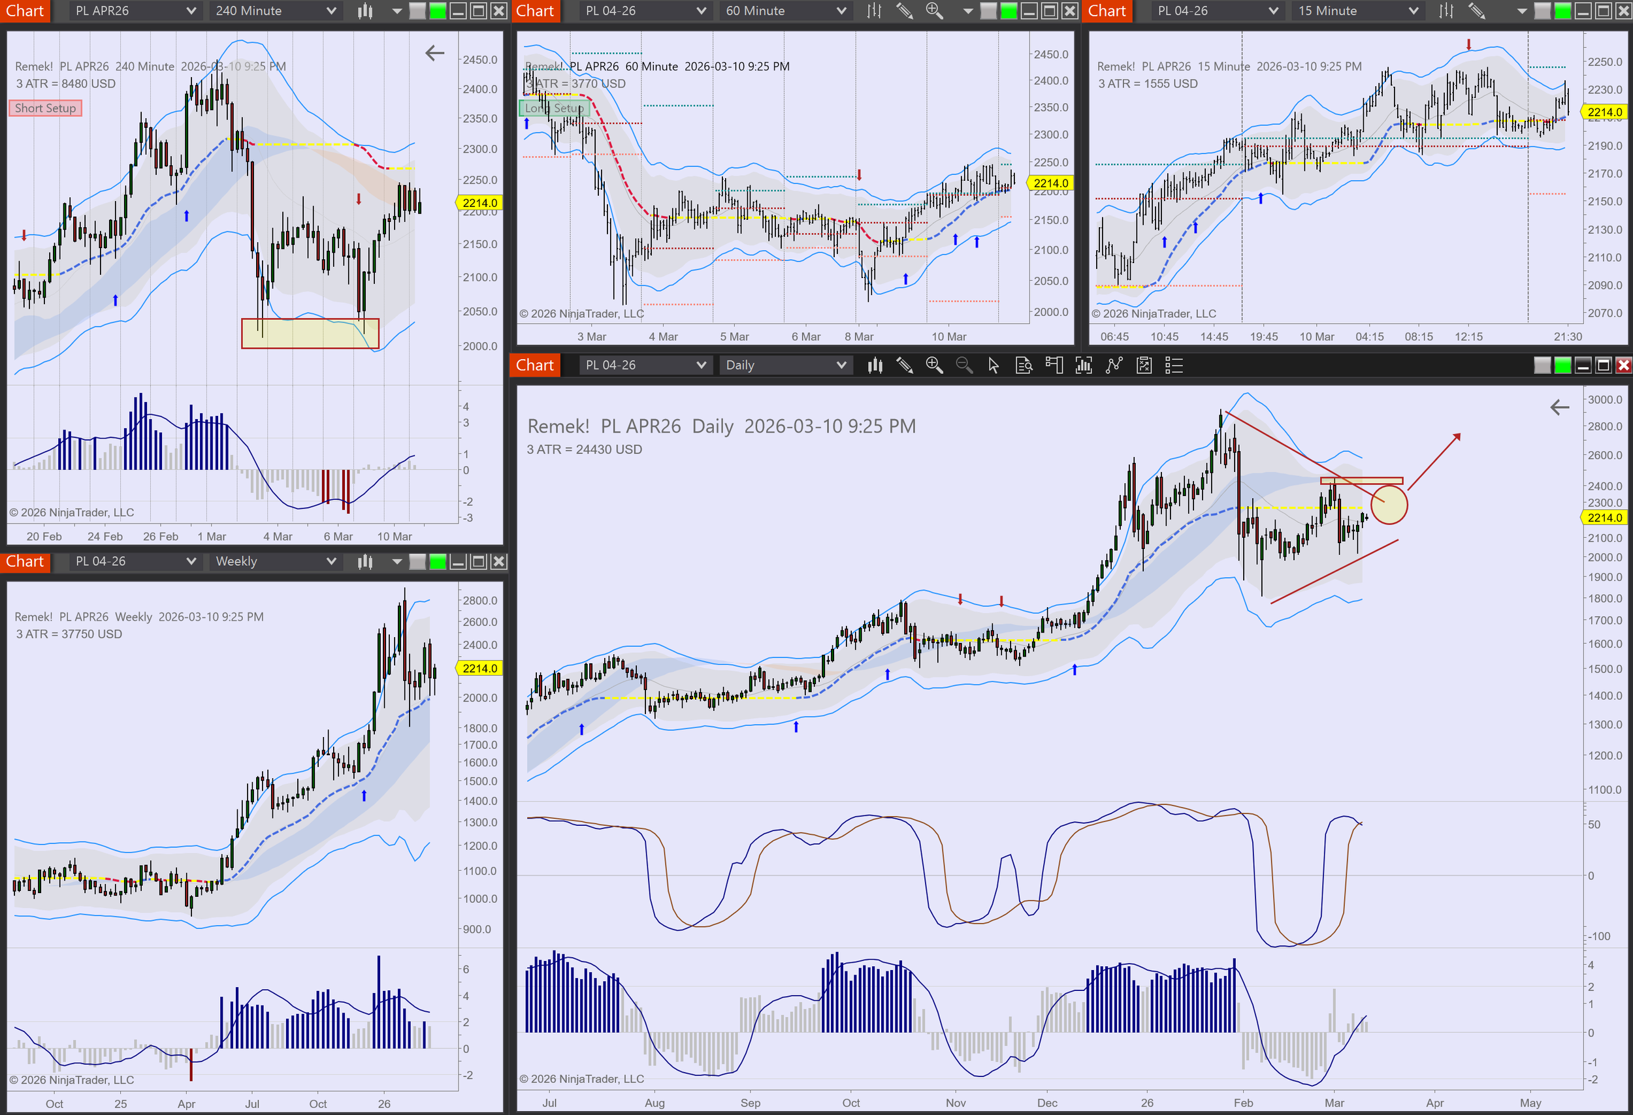Click zoom in magnifier on Daily chart
Viewport: 1633px width, 1115px height.
tap(934, 365)
